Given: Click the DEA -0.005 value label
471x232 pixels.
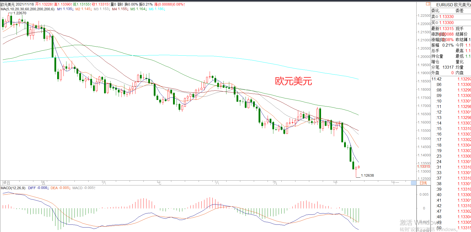Looking at the screenshot, I should coord(61,188).
